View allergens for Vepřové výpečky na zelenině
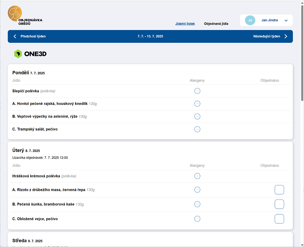 point(197,116)
